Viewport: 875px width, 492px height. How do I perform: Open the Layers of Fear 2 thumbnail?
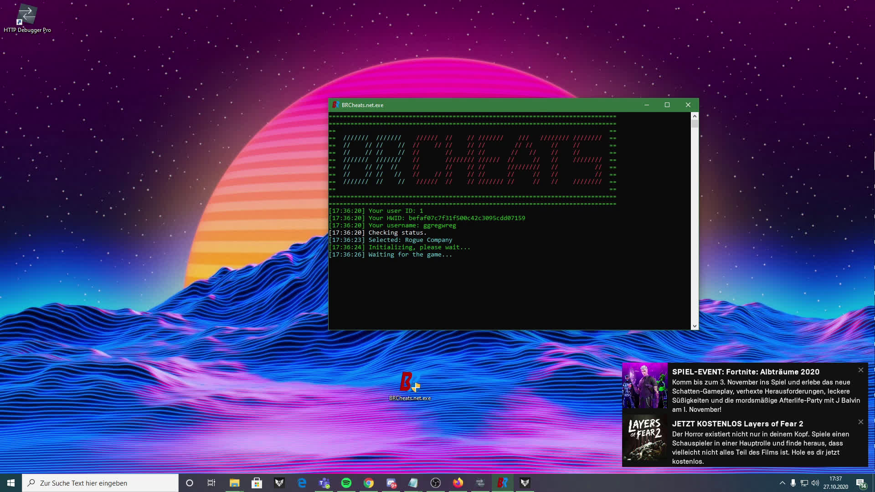click(x=645, y=437)
